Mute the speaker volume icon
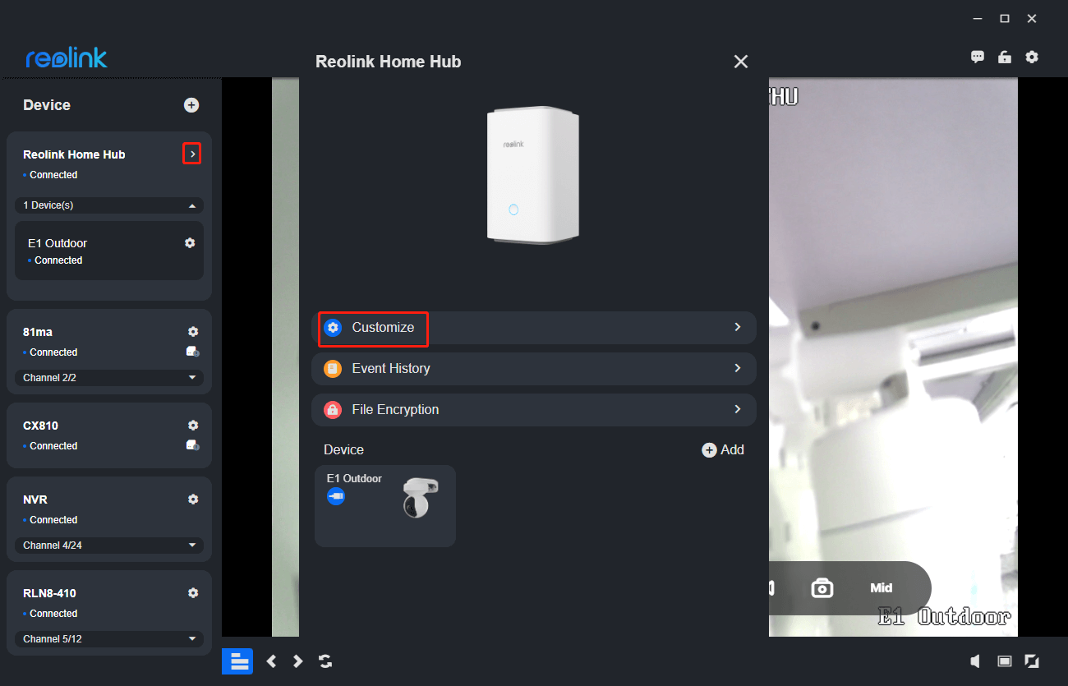This screenshot has width=1068, height=686. 975,661
